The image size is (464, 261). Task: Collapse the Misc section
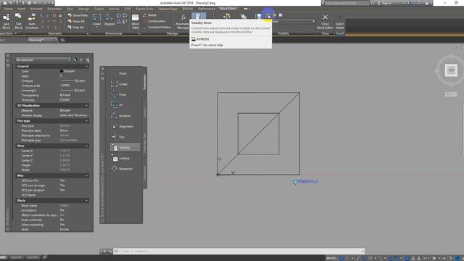point(86,175)
